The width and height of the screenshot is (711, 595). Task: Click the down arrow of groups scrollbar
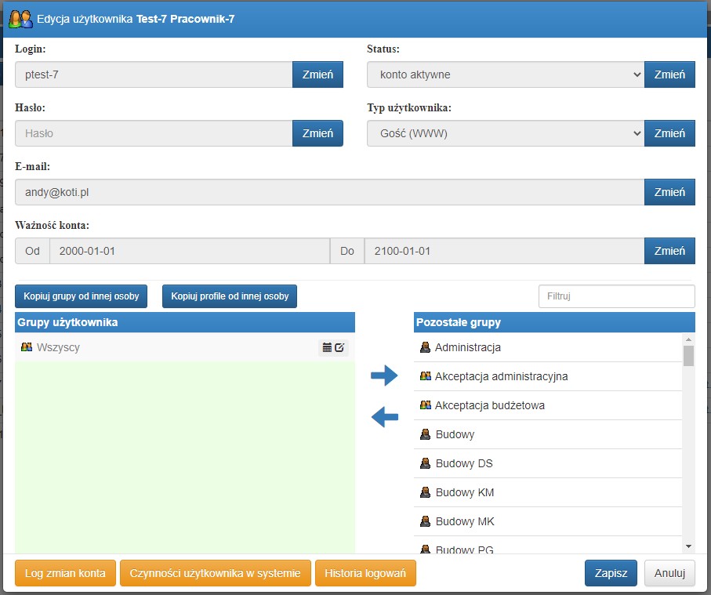click(x=688, y=546)
